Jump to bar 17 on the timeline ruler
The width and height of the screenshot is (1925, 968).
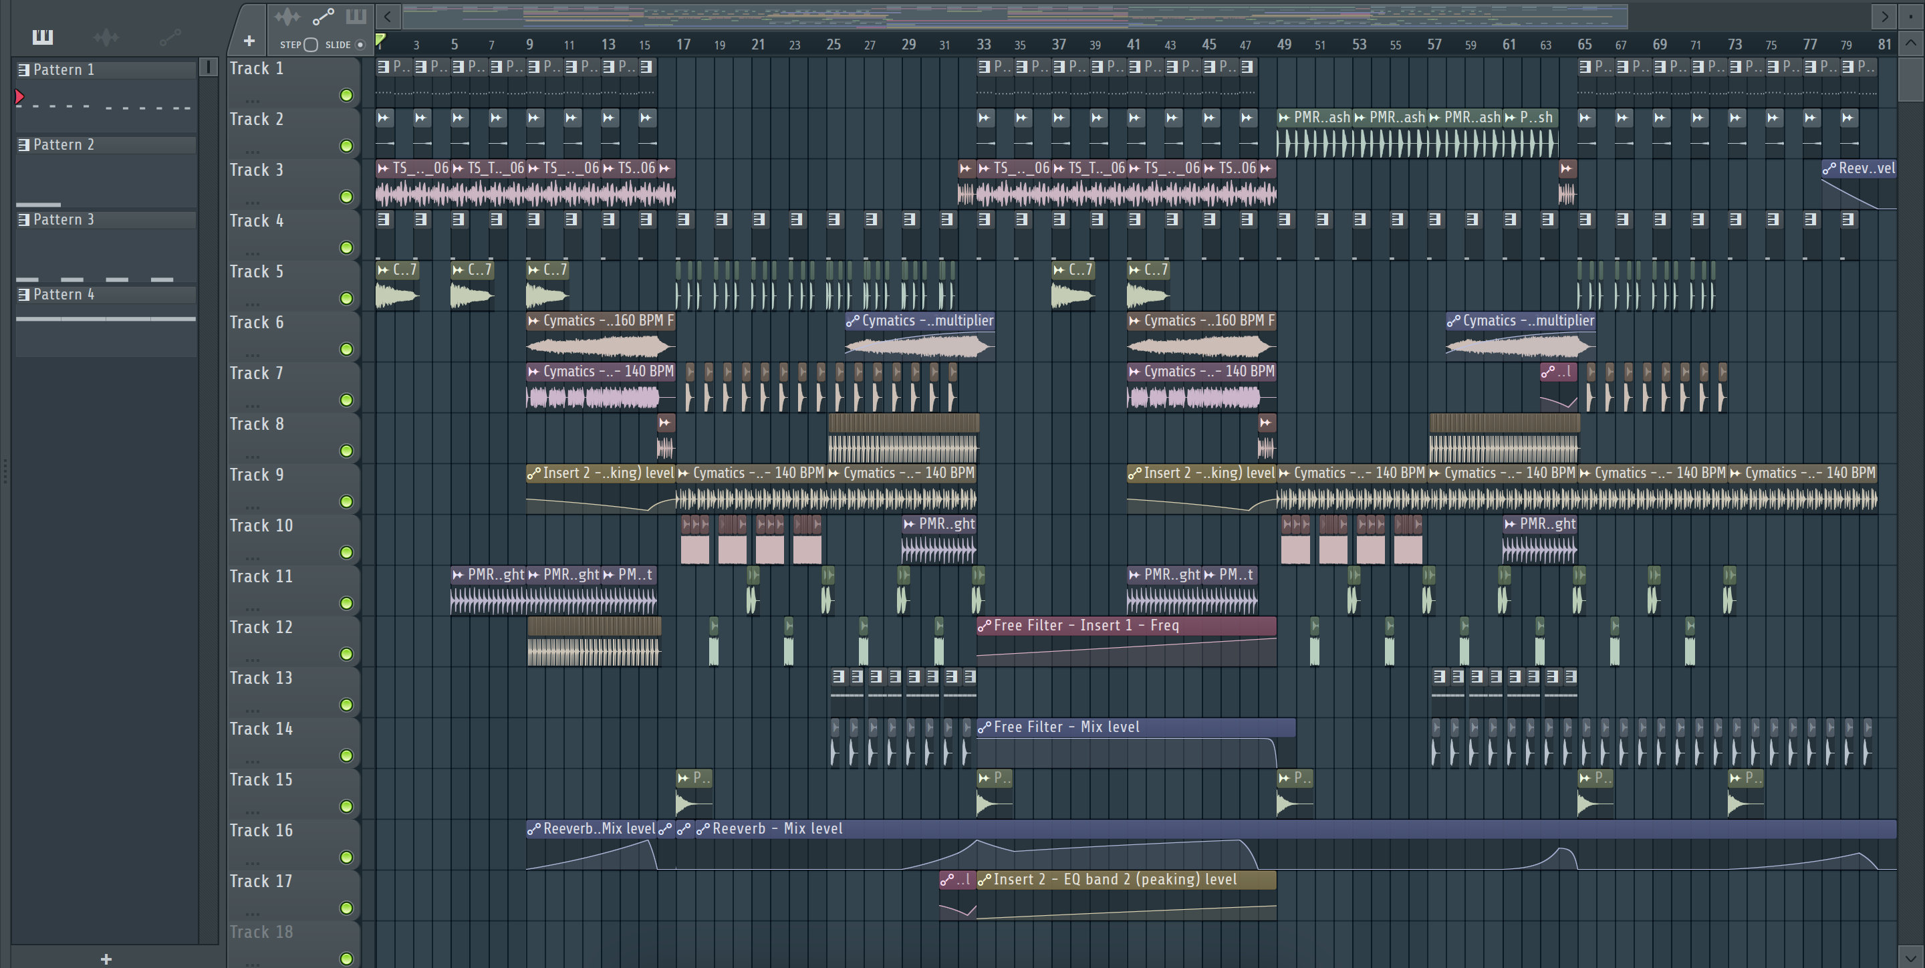pos(683,44)
